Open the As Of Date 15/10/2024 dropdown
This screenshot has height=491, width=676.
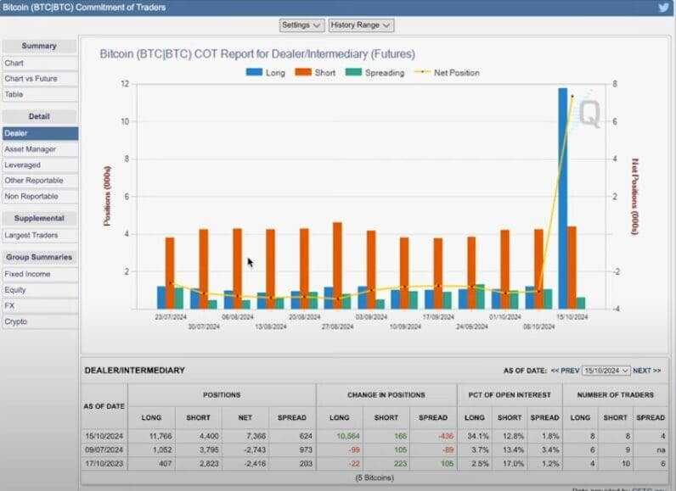coord(606,371)
